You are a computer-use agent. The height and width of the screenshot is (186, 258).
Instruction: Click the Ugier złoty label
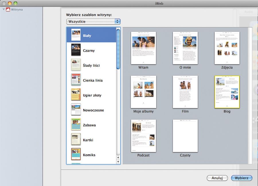coord(92,95)
